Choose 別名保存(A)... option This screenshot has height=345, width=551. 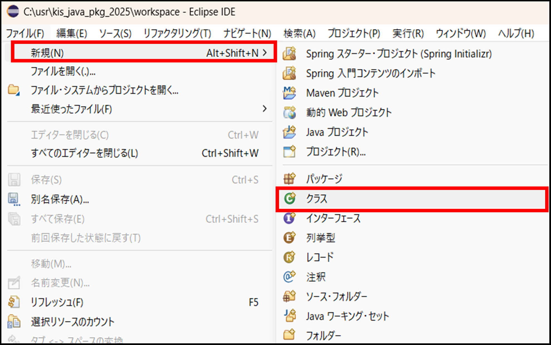60,199
